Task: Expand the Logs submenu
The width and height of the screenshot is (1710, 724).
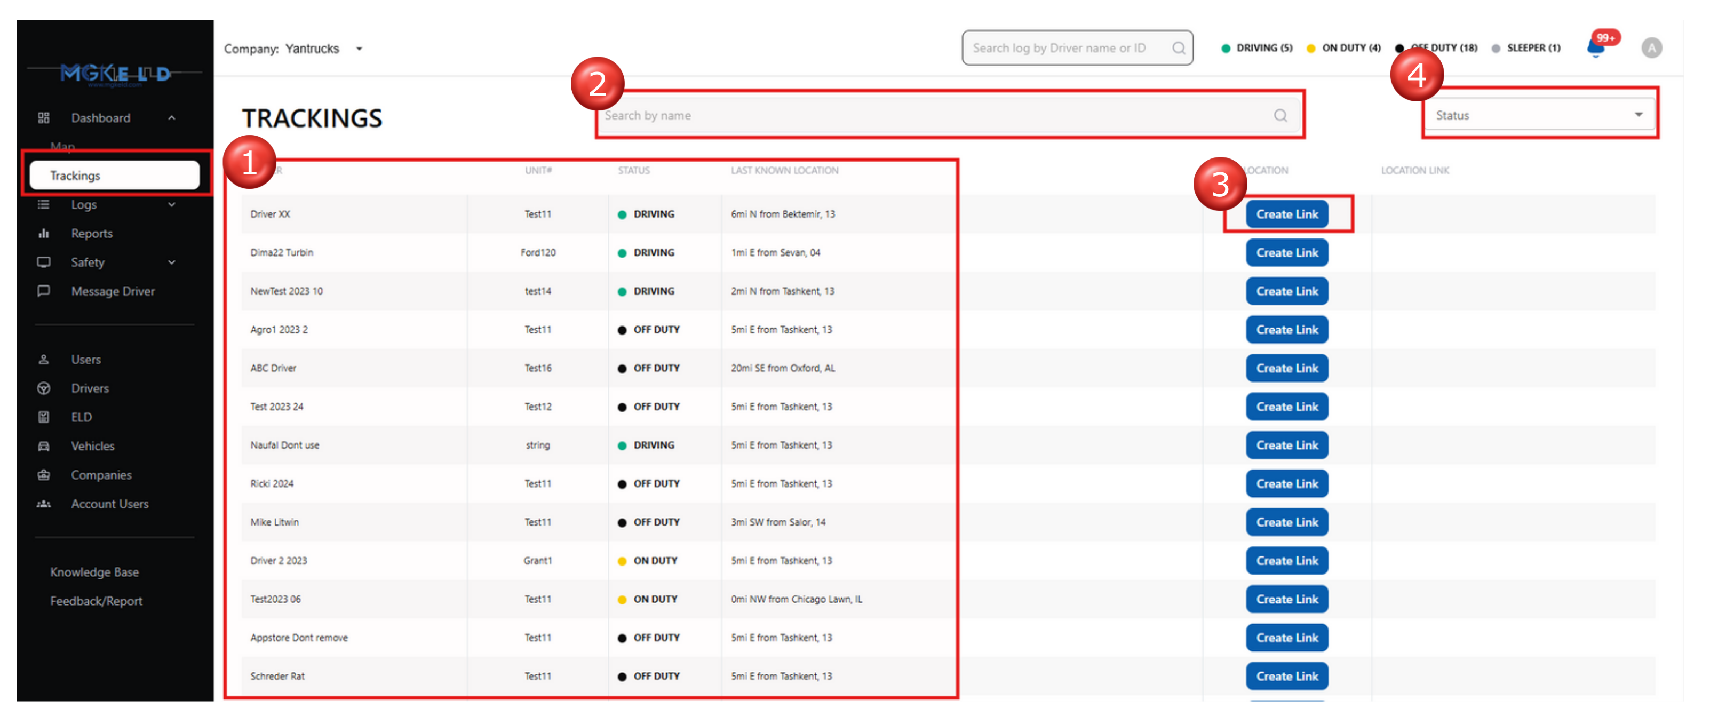Action: pyautogui.click(x=172, y=205)
